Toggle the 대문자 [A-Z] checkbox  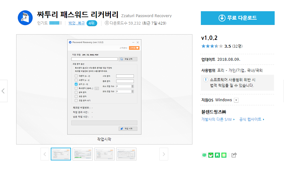[76, 76]
